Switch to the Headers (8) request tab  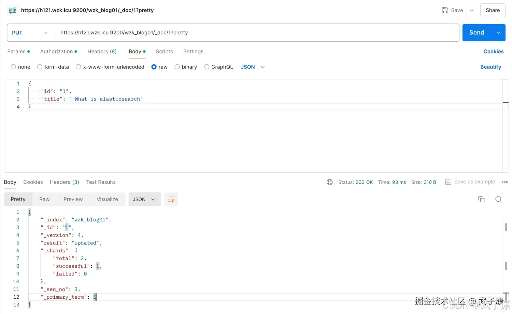[x=102, y=51]
